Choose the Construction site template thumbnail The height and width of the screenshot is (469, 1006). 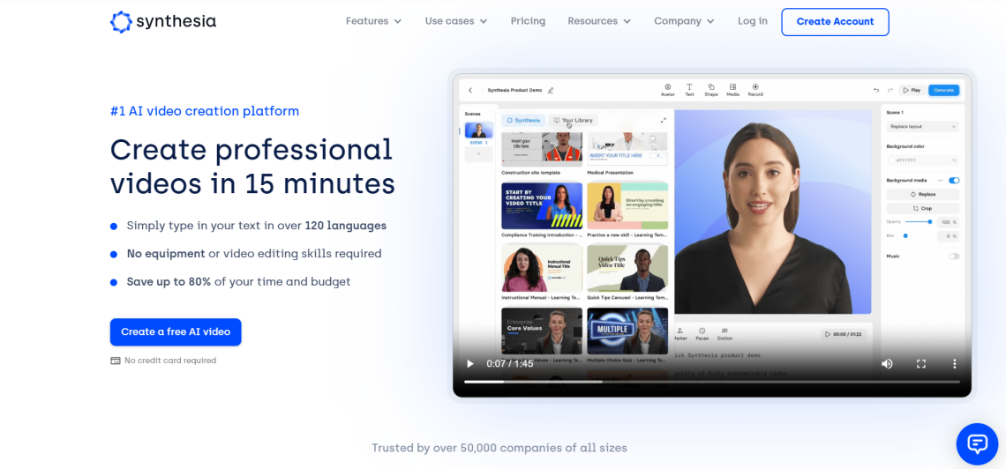542,149
